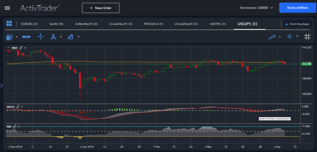Open SMA indicator settings gear
Viewport: 317px width, 152px height.
coord(20,48)
